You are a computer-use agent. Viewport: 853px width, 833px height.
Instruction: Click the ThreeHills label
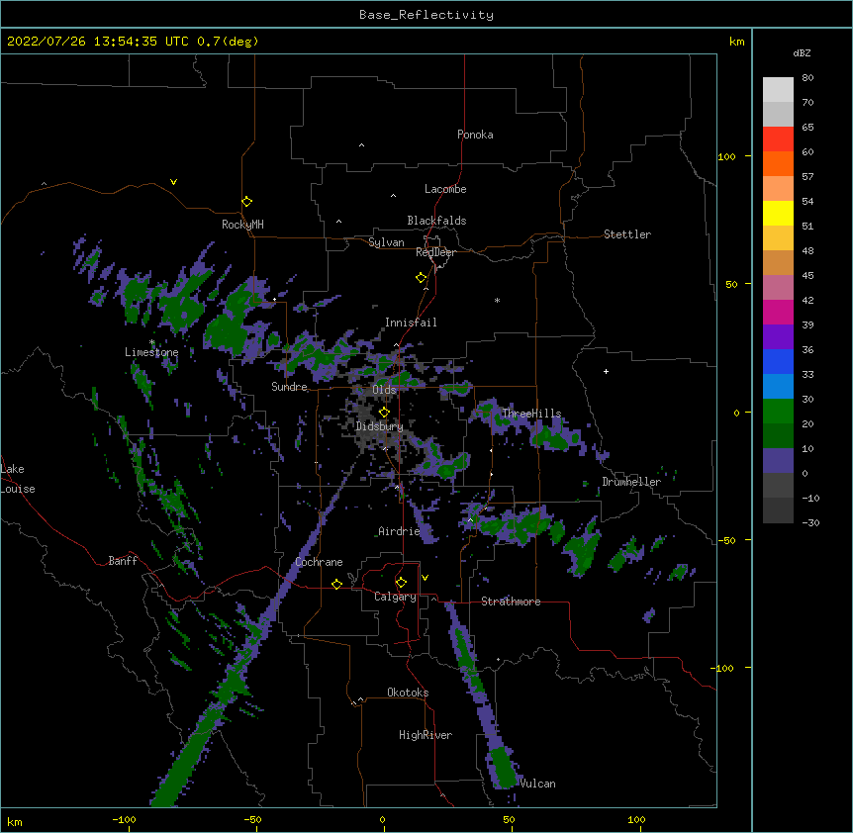point(531,414)
